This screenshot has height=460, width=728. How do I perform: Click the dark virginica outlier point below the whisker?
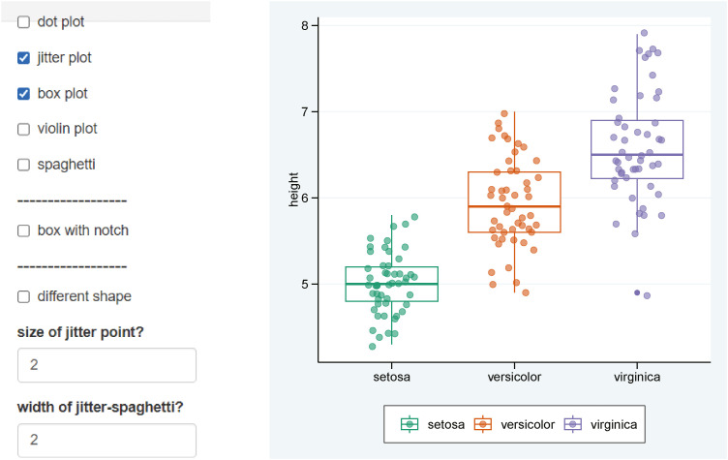pos(637,292)
